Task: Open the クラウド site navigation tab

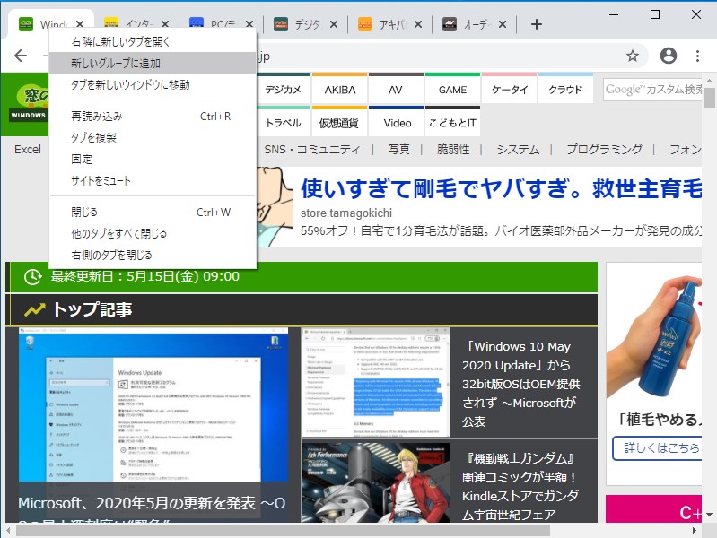Action: [x=565, y=89]
